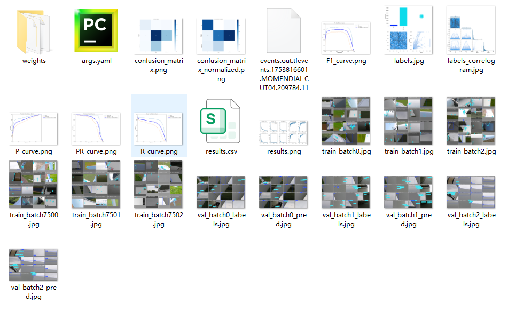The image size is (508, 311).
Task: Select the train_batch1.jpg thumbnail
Action: (408, 121)
